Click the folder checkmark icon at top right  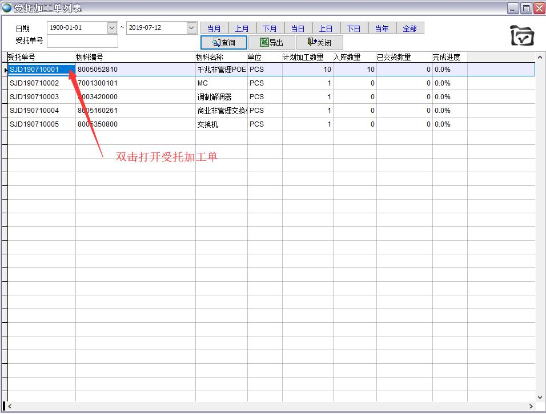pyautogui.click(x=521, y=35)
